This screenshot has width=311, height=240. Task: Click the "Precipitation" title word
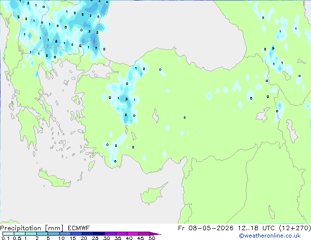(x=21, y=228)
